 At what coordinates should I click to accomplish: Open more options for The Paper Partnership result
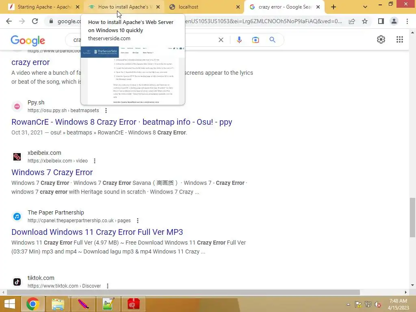point(137,221)
